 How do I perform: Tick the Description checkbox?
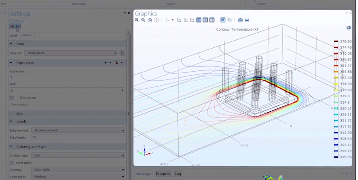(12, 98)
